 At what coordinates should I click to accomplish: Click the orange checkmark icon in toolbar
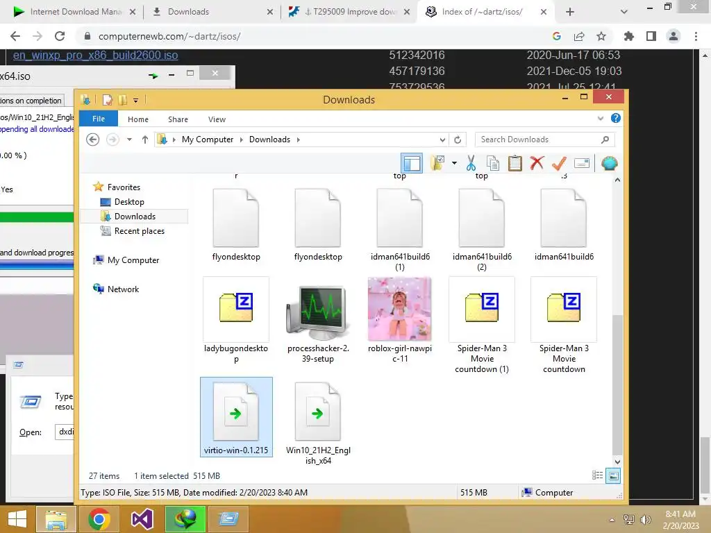point(559,163)
